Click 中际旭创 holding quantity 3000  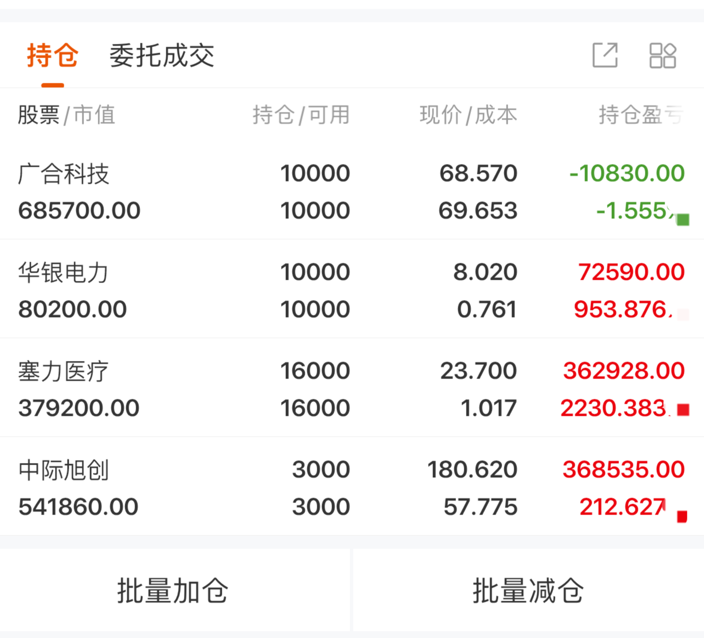[x=321, y=470]
